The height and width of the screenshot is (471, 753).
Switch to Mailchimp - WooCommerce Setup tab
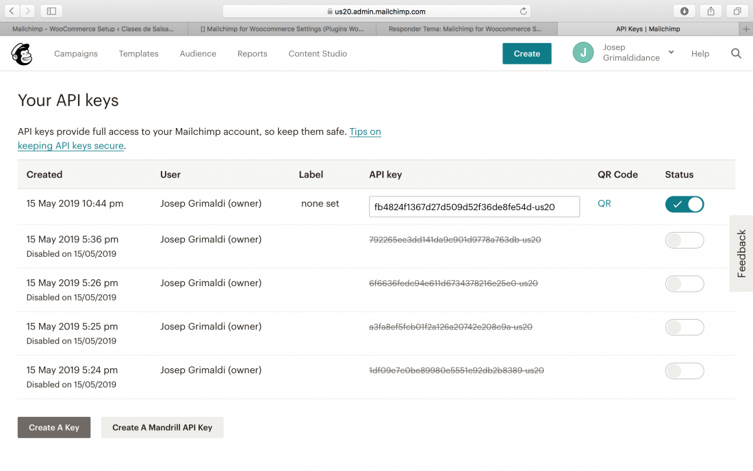click(94, 29)
